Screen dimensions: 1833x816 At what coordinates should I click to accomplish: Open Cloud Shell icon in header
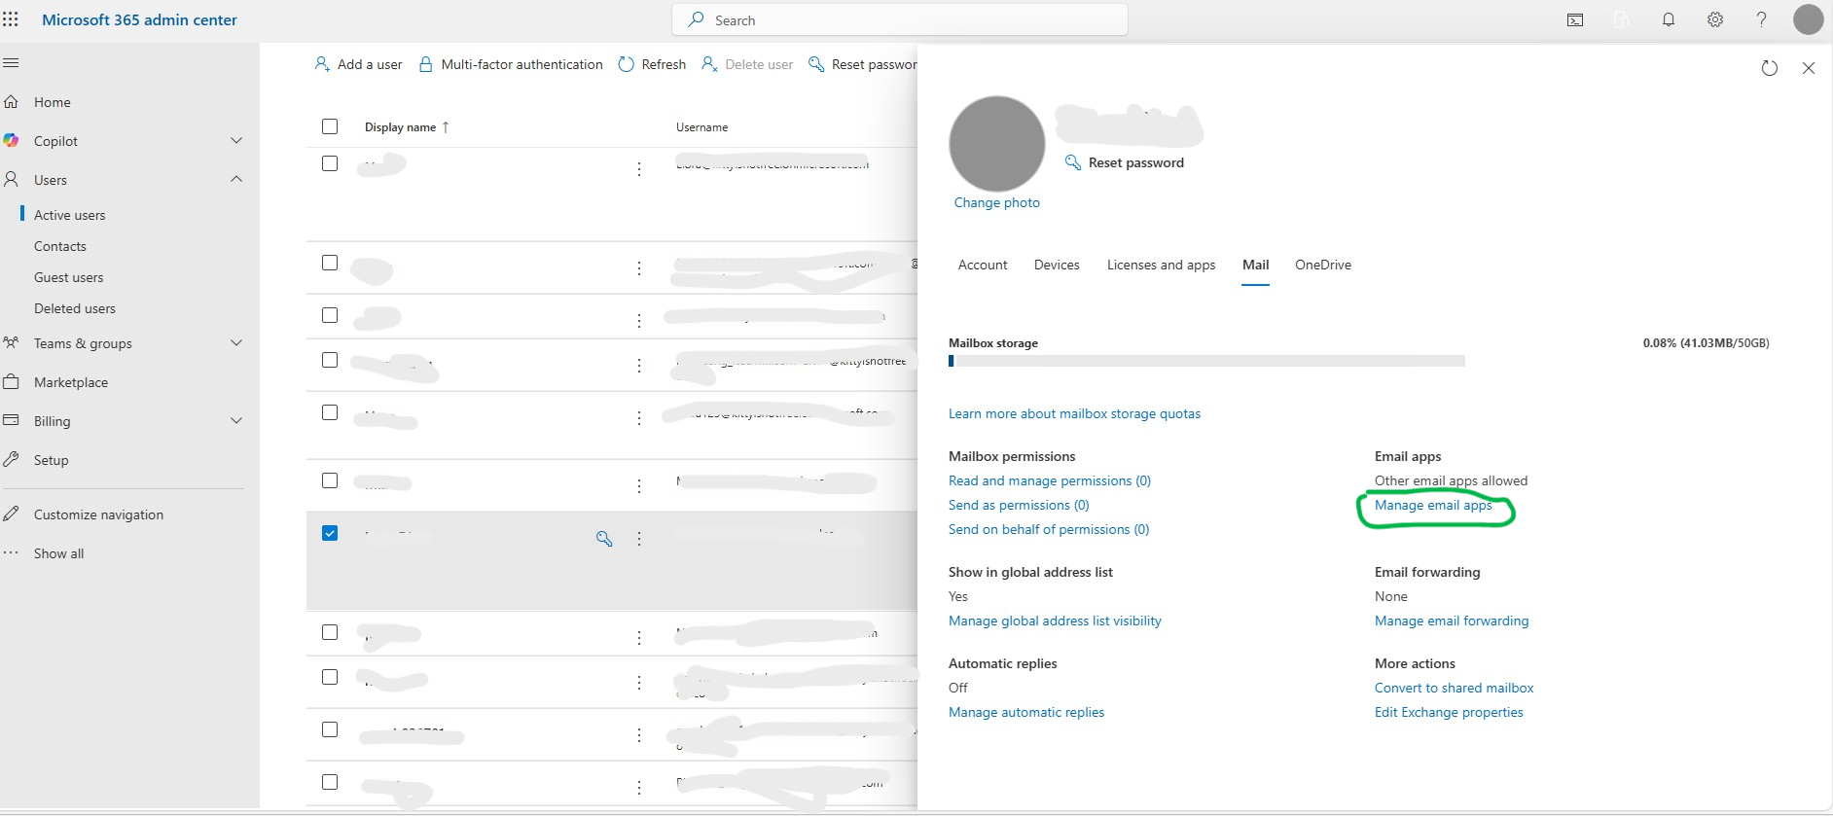[1575, 19]
